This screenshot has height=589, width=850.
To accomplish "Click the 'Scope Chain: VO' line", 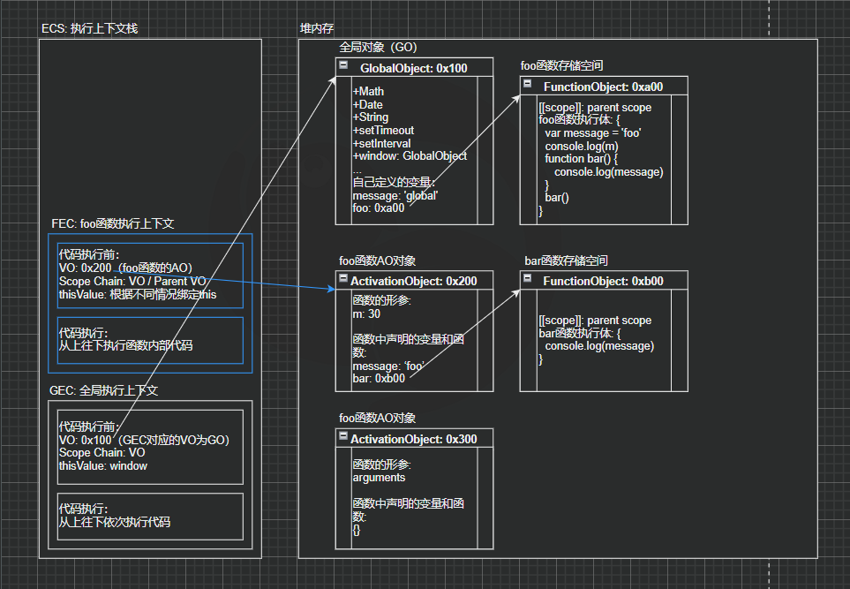I will click(x=102, y=452).
